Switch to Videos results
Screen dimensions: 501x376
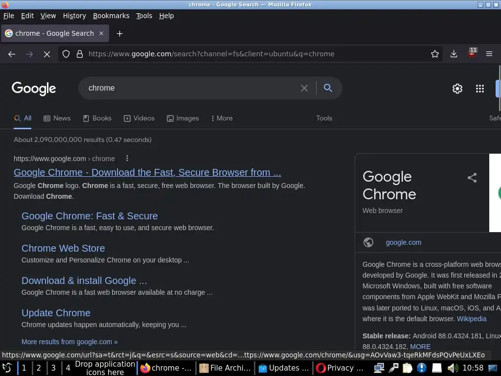point(139,118)
